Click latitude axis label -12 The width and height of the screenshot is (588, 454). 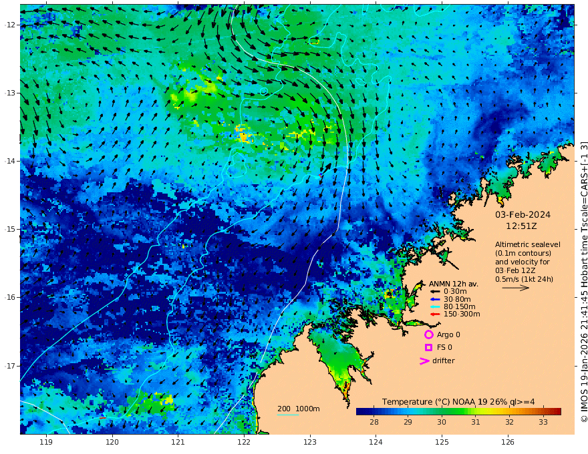10,25
